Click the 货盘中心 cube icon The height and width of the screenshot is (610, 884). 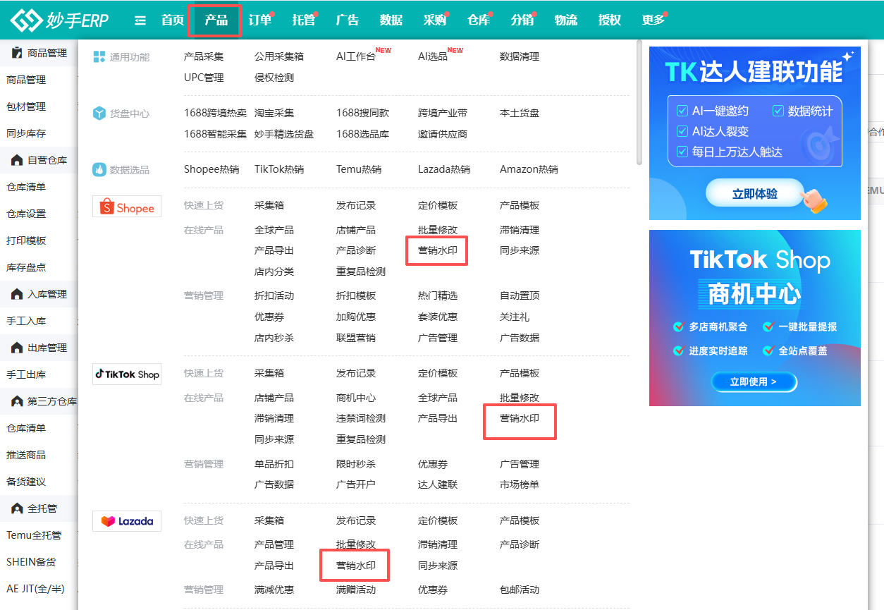tap(99, 114)
